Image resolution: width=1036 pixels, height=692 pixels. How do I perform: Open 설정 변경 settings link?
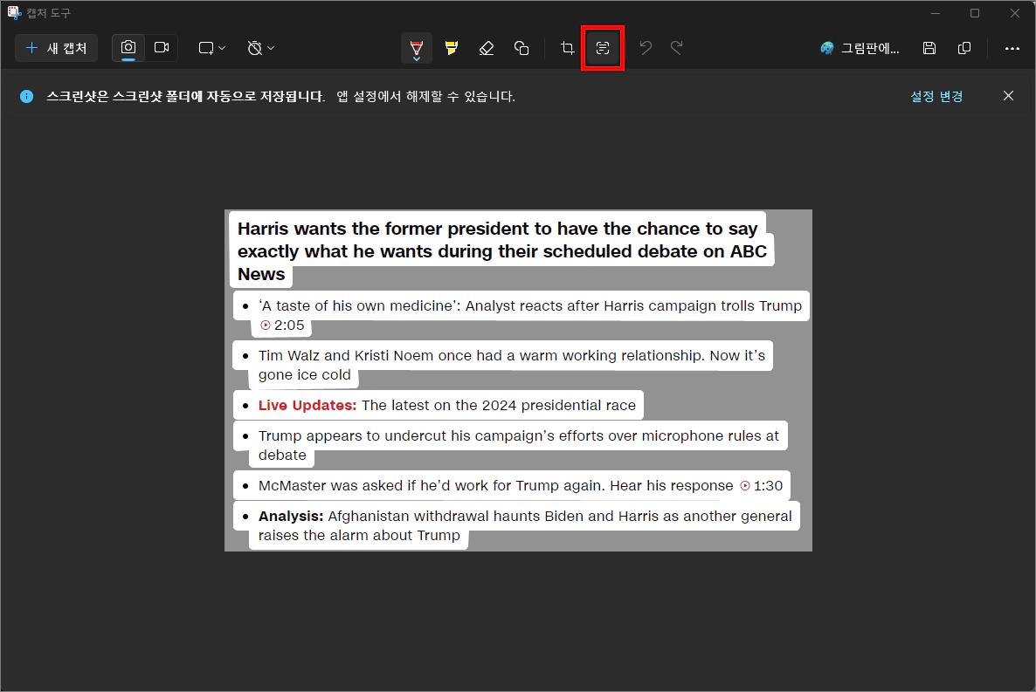[936, 96]
